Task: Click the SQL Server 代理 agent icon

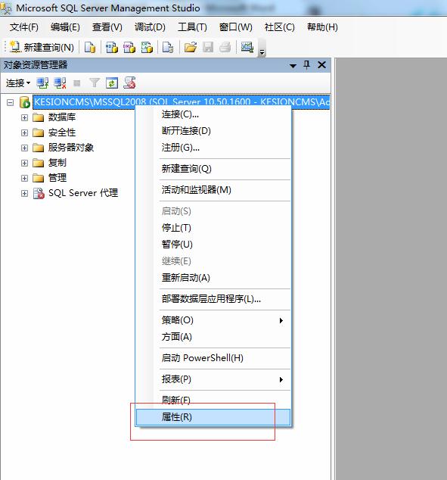Action: pos(39,193)
